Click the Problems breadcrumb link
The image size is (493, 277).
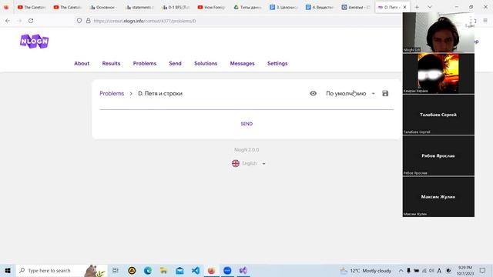(x=112, y=93)
